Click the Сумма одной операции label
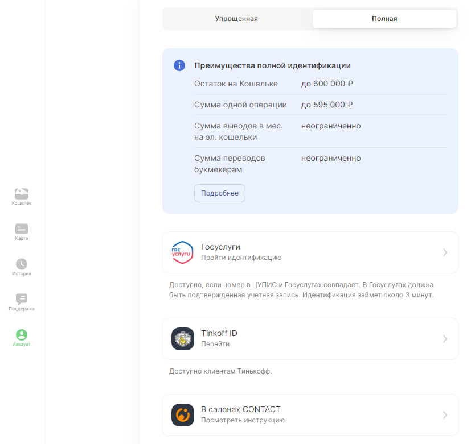Screen dimensions: 471x444 [x=240, y=105]
